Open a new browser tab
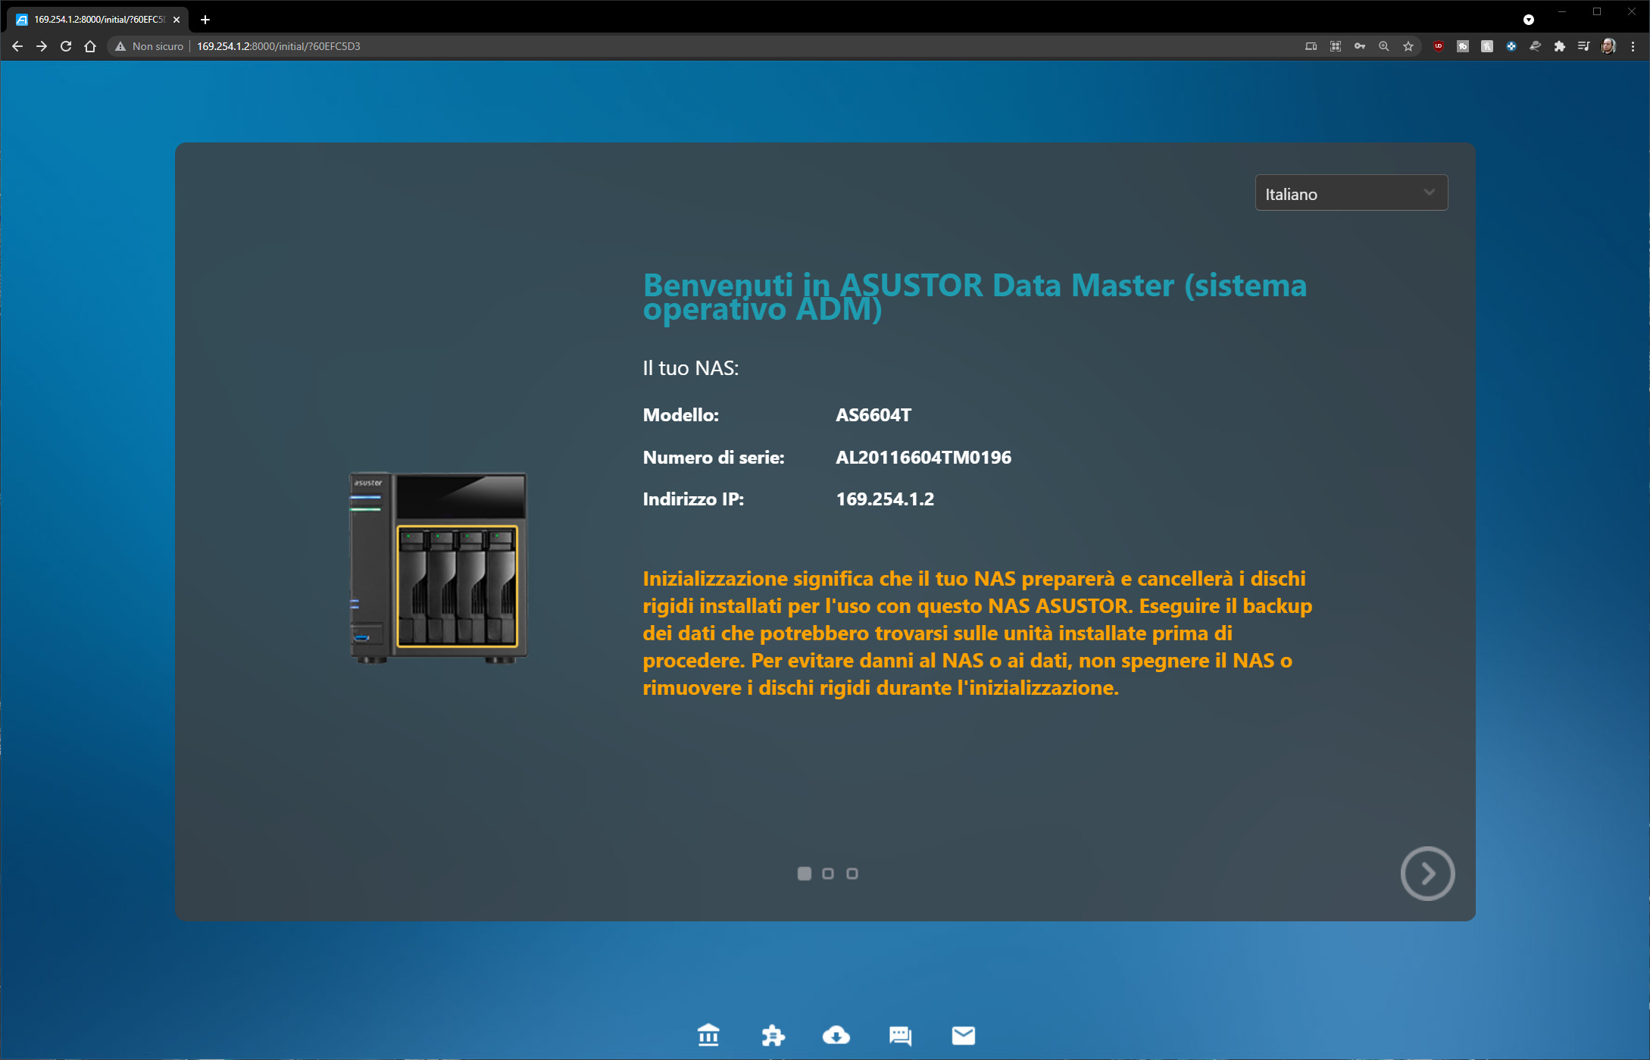Screen dimensions: 1650x1060 (x=205, y=20)
